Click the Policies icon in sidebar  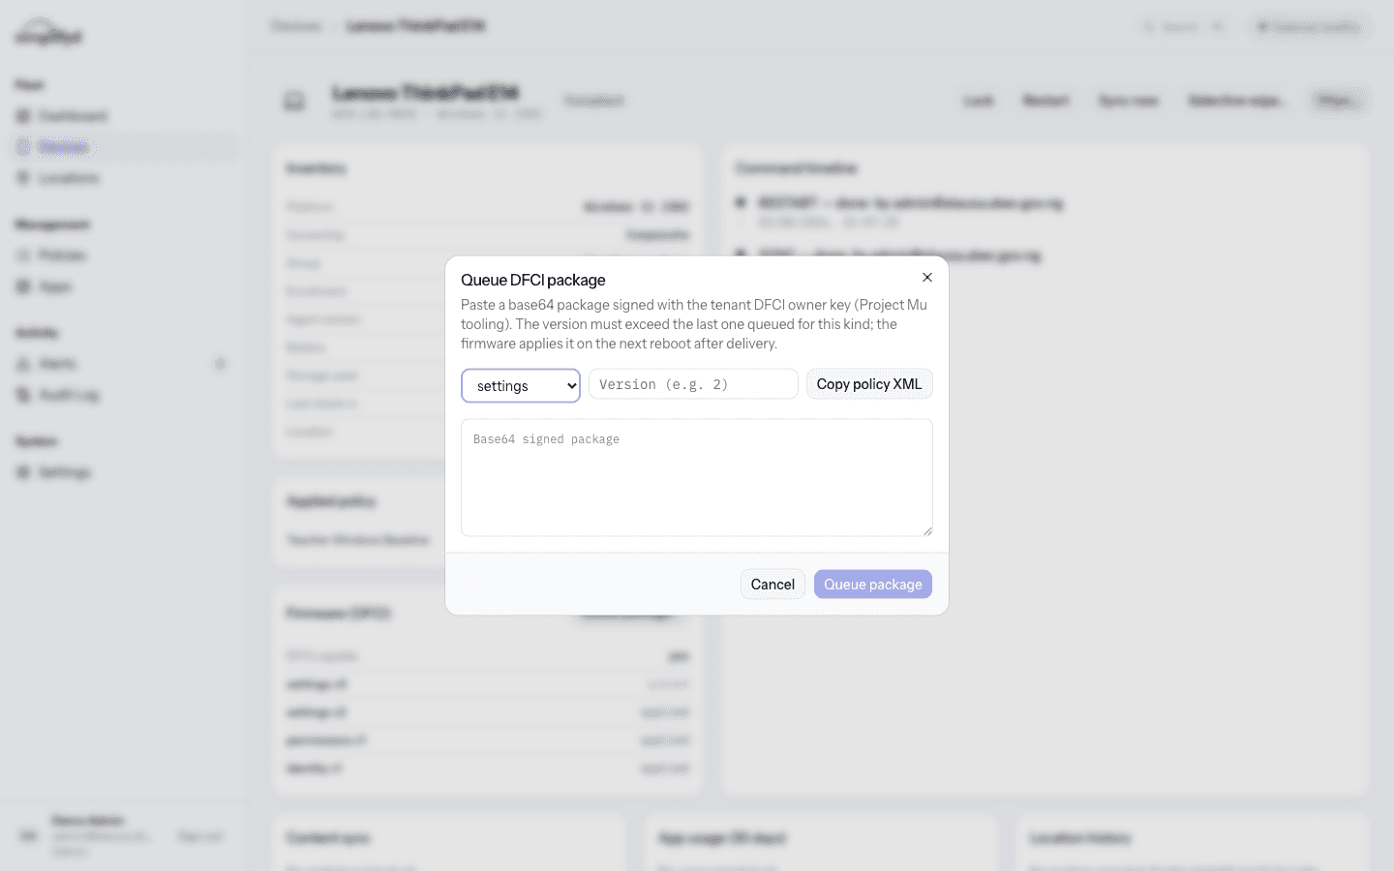23,255
